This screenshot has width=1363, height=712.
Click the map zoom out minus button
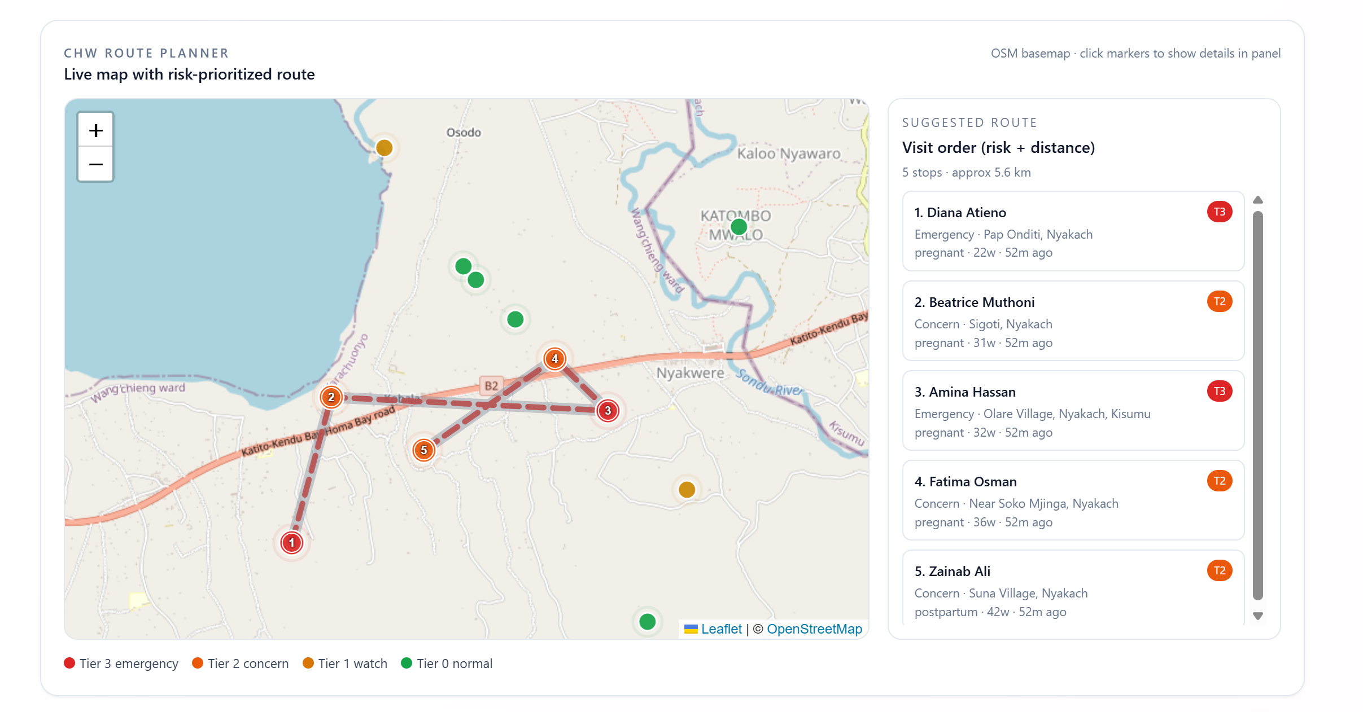[95, 165]
